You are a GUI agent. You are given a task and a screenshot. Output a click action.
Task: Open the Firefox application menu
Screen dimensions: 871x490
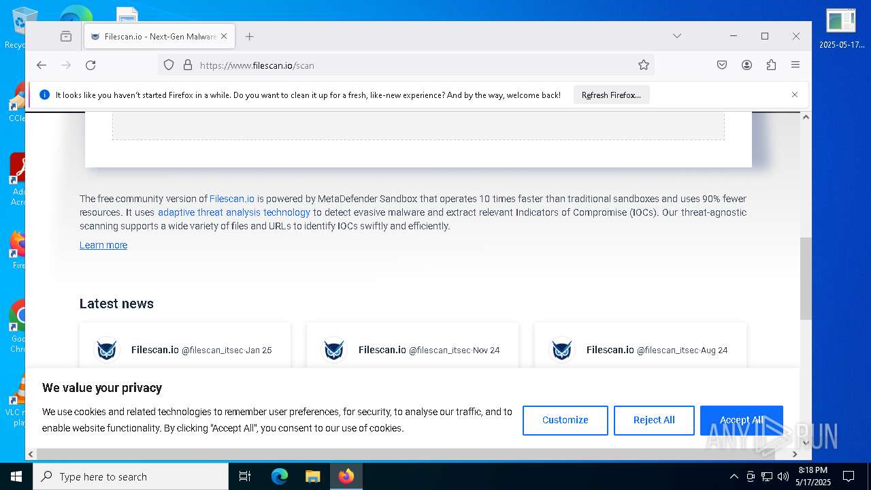coord(795,65)
